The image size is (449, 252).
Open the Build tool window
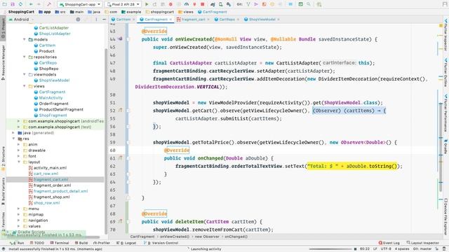point(81,243)
